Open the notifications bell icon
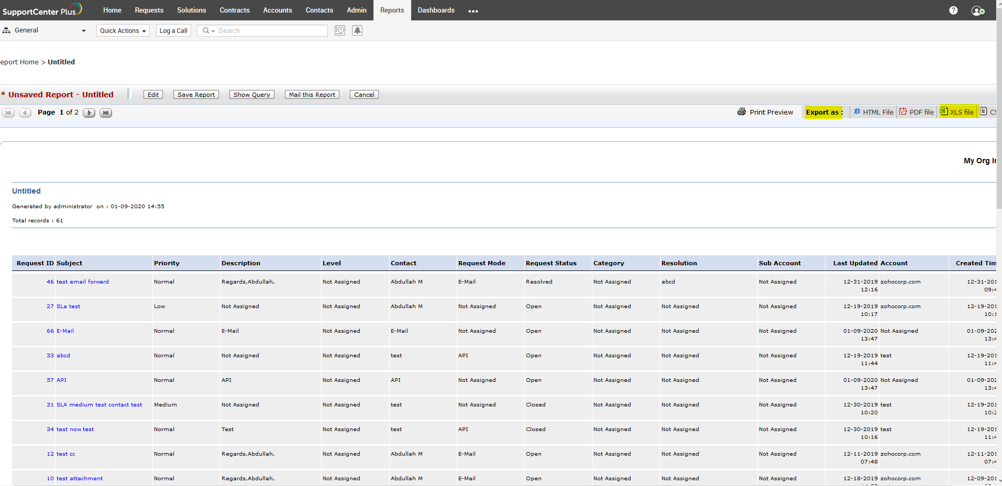The image size is (1002, 486). (357, 30)
